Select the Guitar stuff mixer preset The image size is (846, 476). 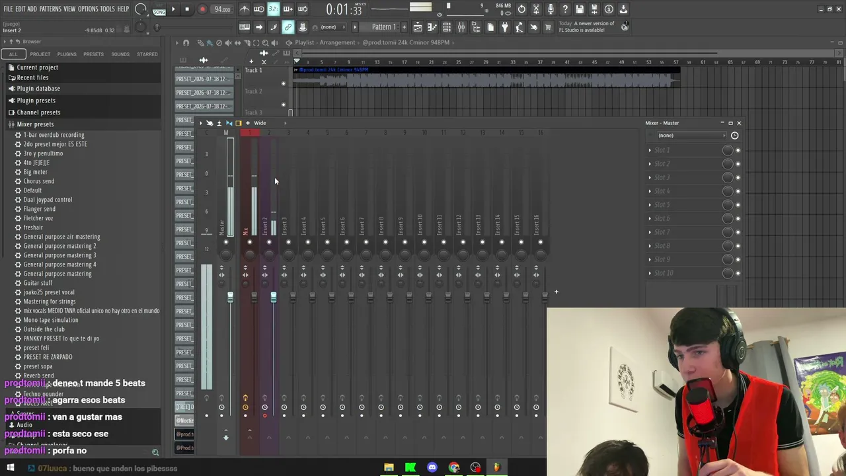pyautogui.click(x=38, y=283)
